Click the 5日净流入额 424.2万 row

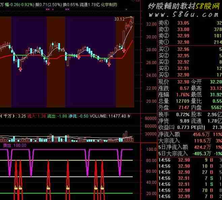click(x=190, y=147)
